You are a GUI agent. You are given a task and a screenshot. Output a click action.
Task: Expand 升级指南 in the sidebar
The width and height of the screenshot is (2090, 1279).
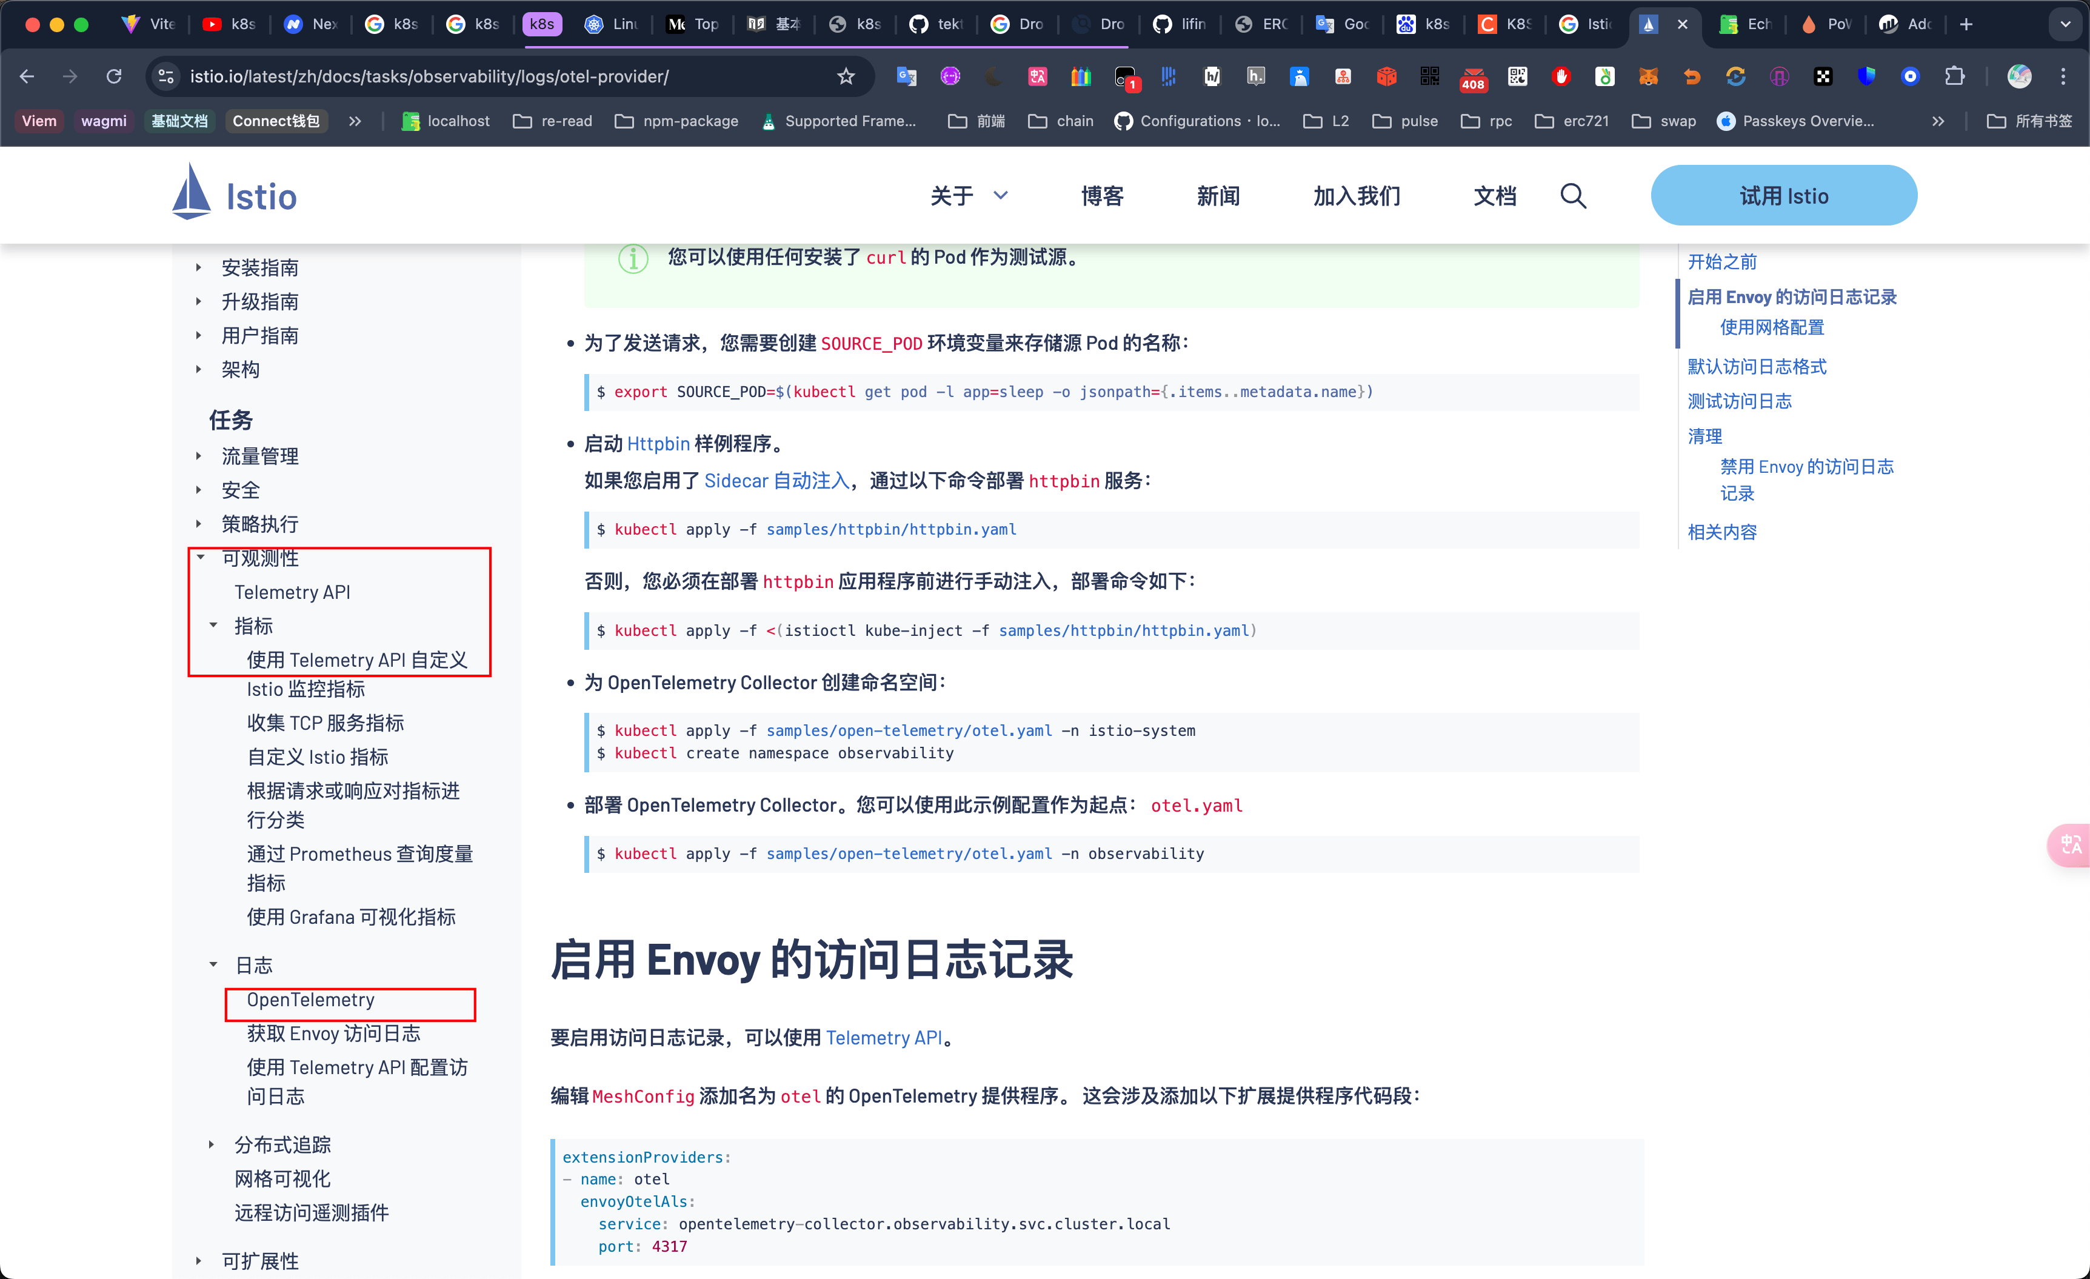[198, 302]
